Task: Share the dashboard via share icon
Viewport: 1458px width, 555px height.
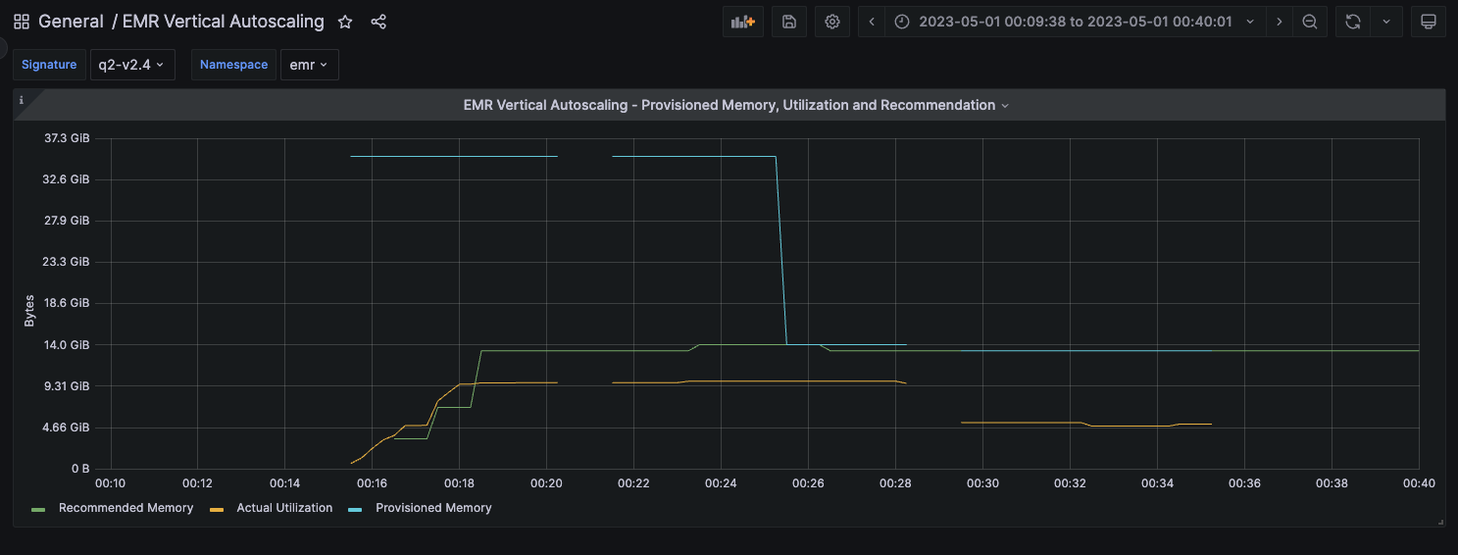Action: coord(378,22)
